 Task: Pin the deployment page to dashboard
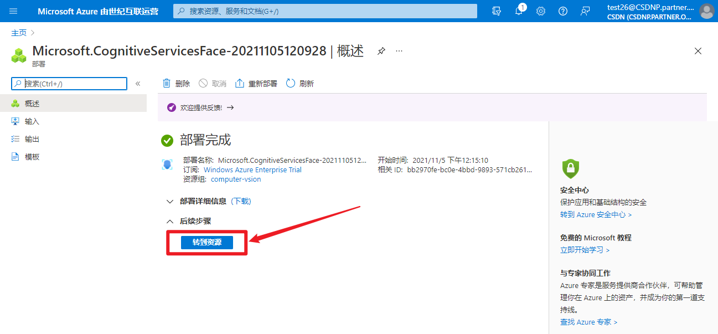(381, 51)
